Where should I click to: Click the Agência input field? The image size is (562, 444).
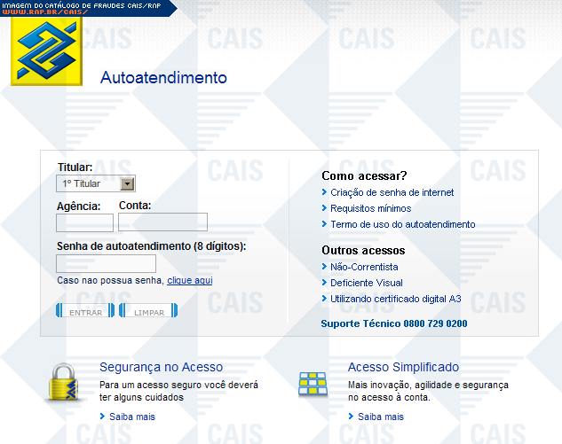click(x=84, y=222)
